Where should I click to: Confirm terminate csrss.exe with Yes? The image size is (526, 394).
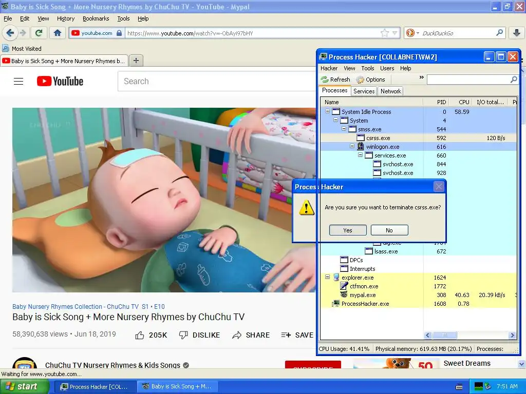pos(348,230)
